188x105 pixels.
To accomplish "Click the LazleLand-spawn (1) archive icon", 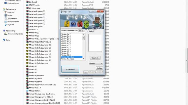I will pyautogui.click(x=27, y=11).
